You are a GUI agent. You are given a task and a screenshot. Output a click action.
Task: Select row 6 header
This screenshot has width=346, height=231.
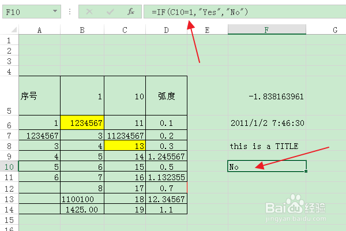pos(9,122)
